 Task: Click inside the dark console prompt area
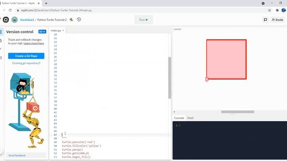click(230, 140)
